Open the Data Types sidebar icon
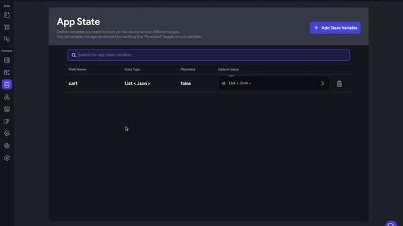The height and width of the screenshot is (226, 403). coord(7,73)
